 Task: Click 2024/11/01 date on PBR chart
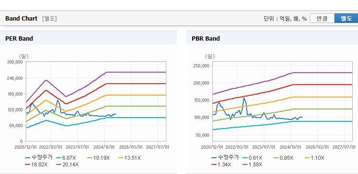click(291, 147)
